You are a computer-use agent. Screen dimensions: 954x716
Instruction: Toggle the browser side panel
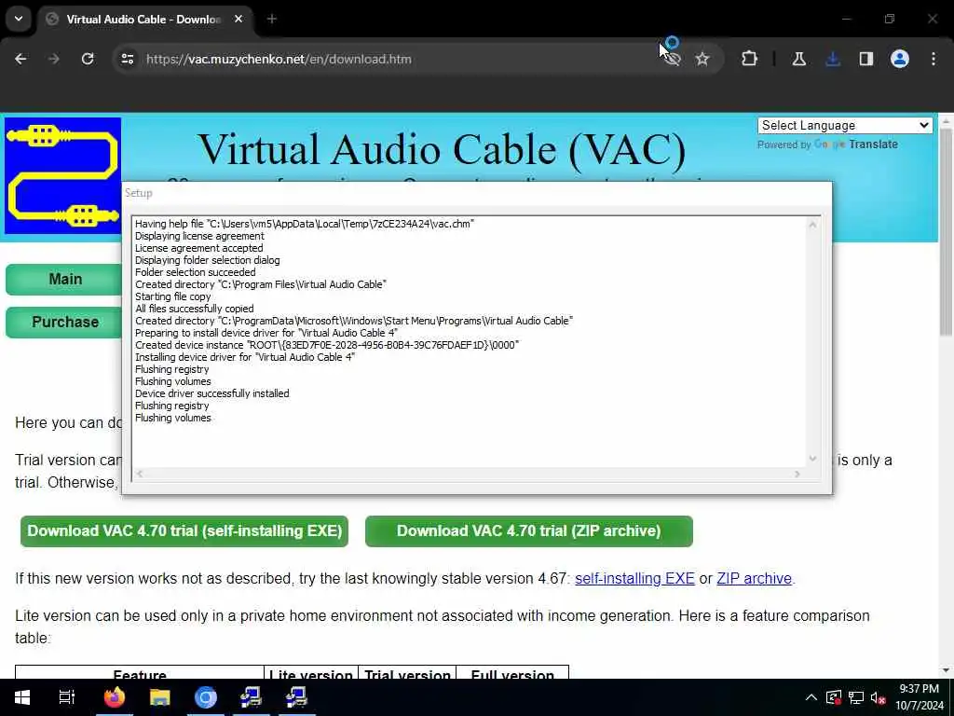[x=865, y=59]
